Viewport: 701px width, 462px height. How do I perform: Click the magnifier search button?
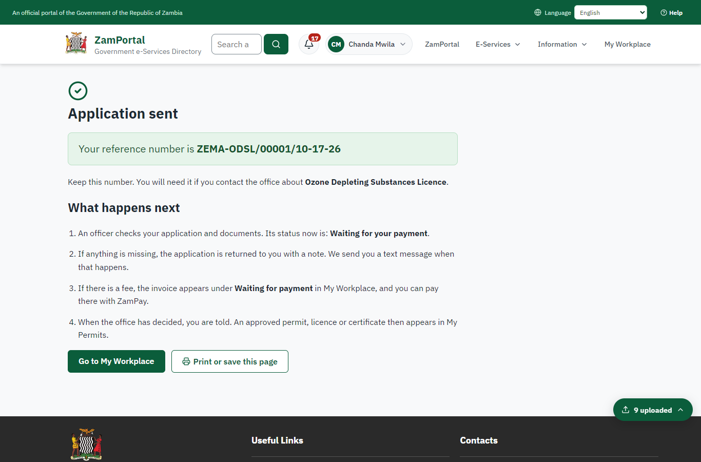point(276,44)
